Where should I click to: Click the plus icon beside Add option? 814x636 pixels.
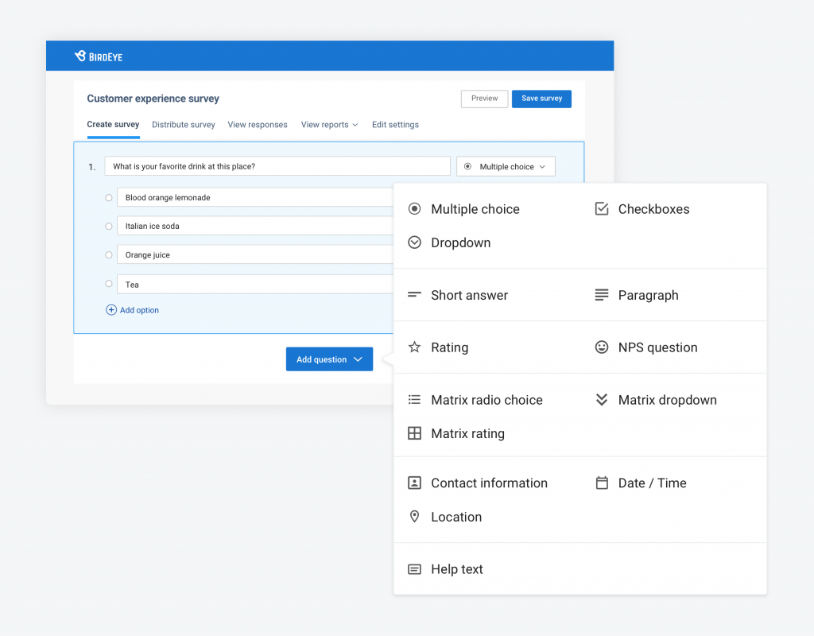click(111, 310)
